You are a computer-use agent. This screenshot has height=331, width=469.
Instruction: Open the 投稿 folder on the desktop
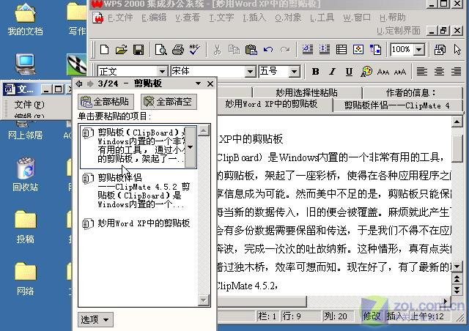[x=25, y=226]
